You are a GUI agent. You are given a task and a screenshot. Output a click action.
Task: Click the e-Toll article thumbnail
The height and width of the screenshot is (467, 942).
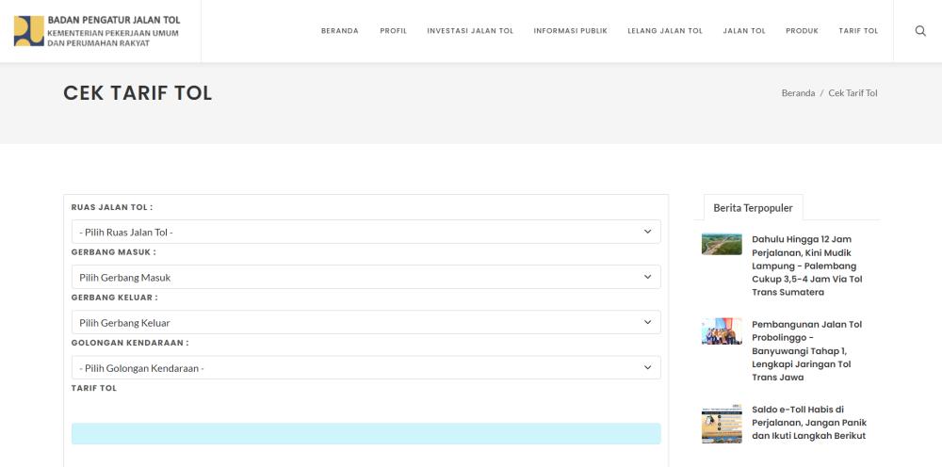[722, 424]
